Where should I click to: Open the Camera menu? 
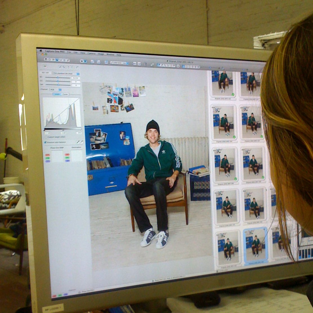tap(91, 53)
